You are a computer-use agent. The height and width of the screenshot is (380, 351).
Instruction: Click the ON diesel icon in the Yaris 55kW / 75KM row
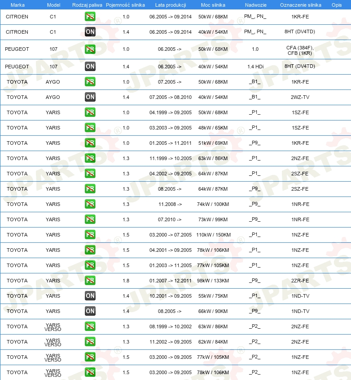(x=90, y=295)
